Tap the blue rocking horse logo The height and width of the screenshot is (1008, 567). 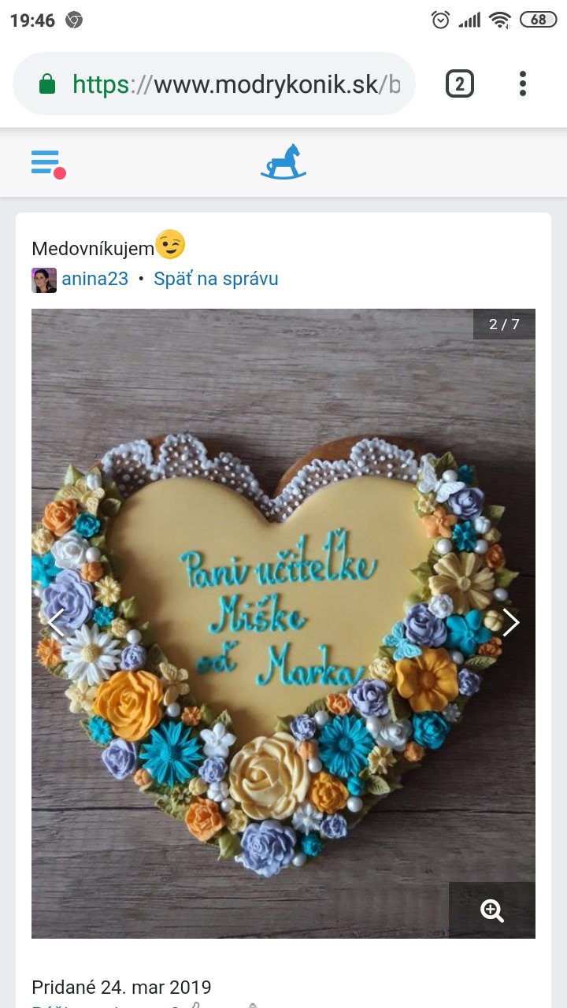pos(283,161)
